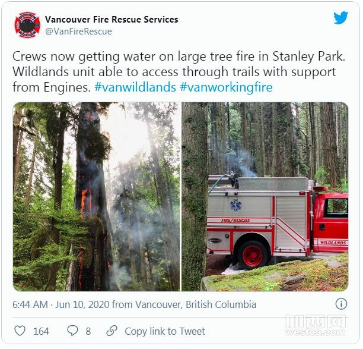Open the Wildlands fire truck photo
The width and height of the screenshot is (363, 349).
pyautogui.click(x=265, y=197)
